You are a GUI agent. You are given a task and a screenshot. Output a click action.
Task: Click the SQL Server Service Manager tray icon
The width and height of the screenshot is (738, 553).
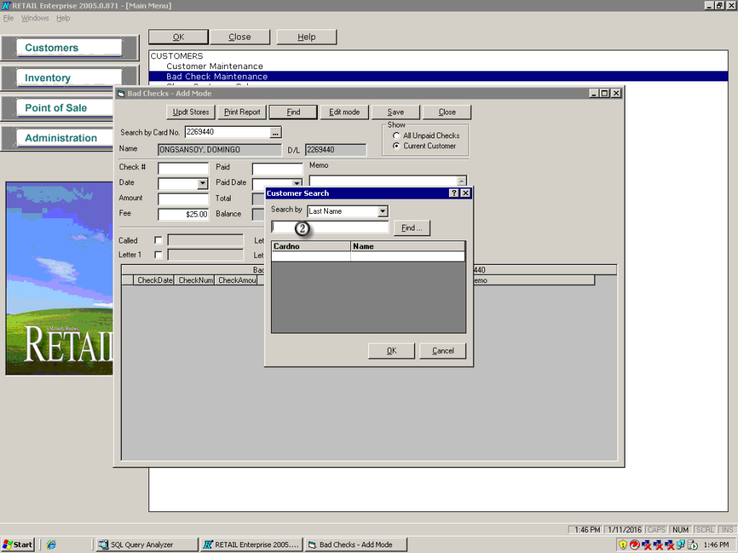pyautogui.click(x=690, y=544)
